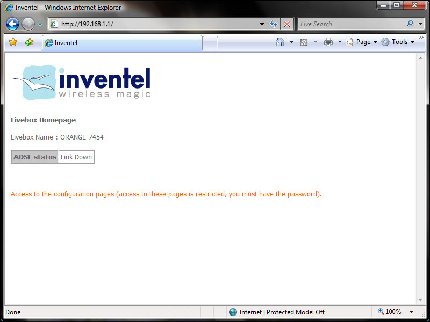
Task: Open the recent pages dropdown arrow
Action: coord(40,24)
